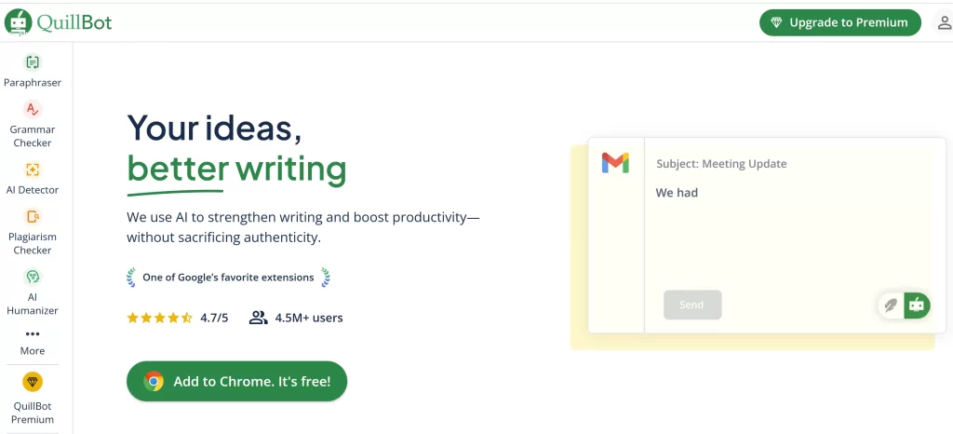Viewport: 953px width, 434px height.
Task: Click the feather quill icon in email
Action: (892, 305)
